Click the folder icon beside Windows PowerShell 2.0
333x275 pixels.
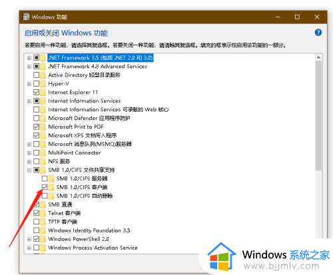click(x=43, y=239)
